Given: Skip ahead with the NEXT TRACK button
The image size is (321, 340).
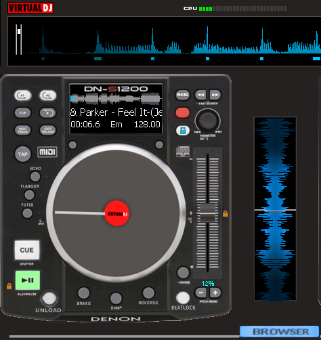Looking at the screenshot, I should (23, 130).
